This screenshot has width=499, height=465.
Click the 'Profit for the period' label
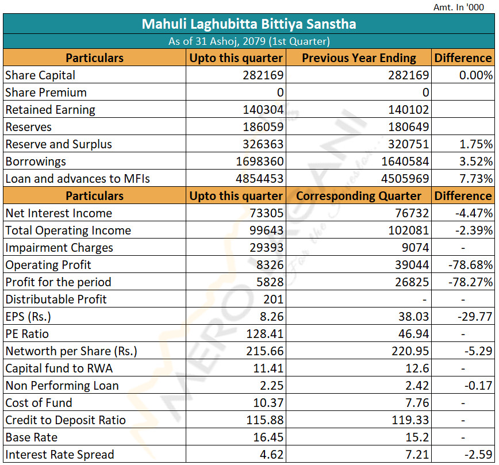[58, 282]
